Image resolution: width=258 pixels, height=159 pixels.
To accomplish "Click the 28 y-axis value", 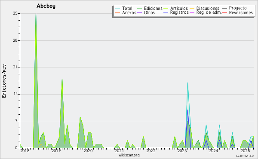I will (x=15, y=40).
